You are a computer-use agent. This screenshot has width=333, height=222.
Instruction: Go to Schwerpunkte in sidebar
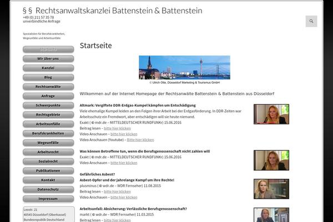click(48, 105)
